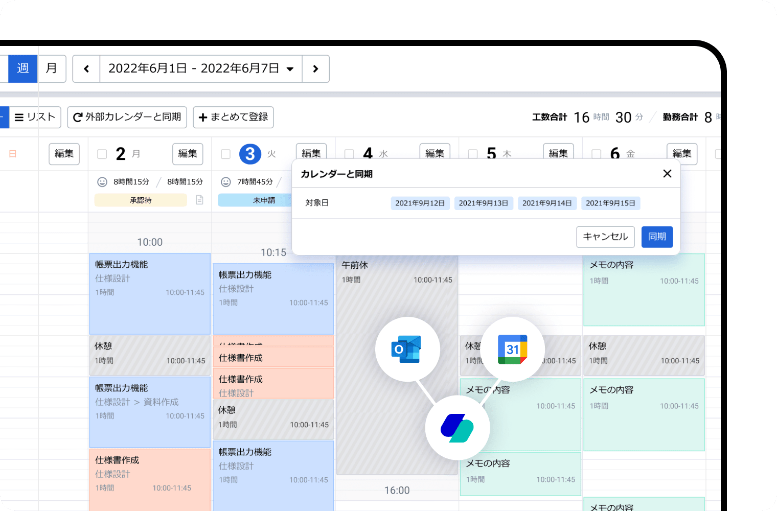
Task: Go to the next week arrow
Action: tap(315, 68)
